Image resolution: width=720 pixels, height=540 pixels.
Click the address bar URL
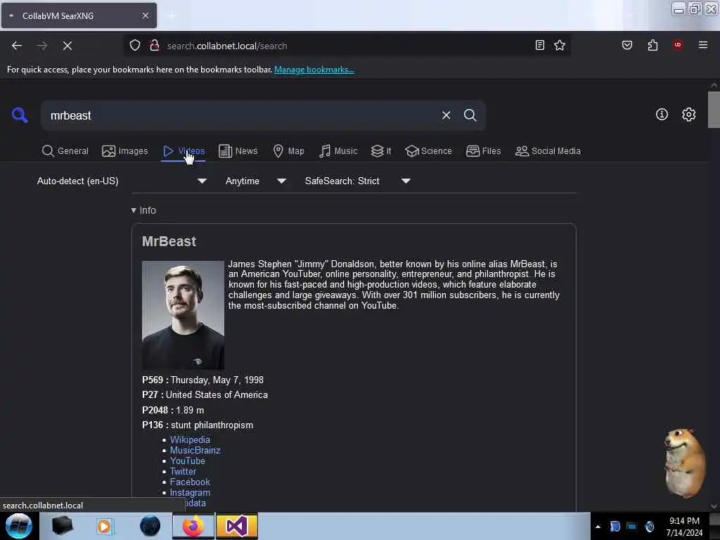click(227, 46)
